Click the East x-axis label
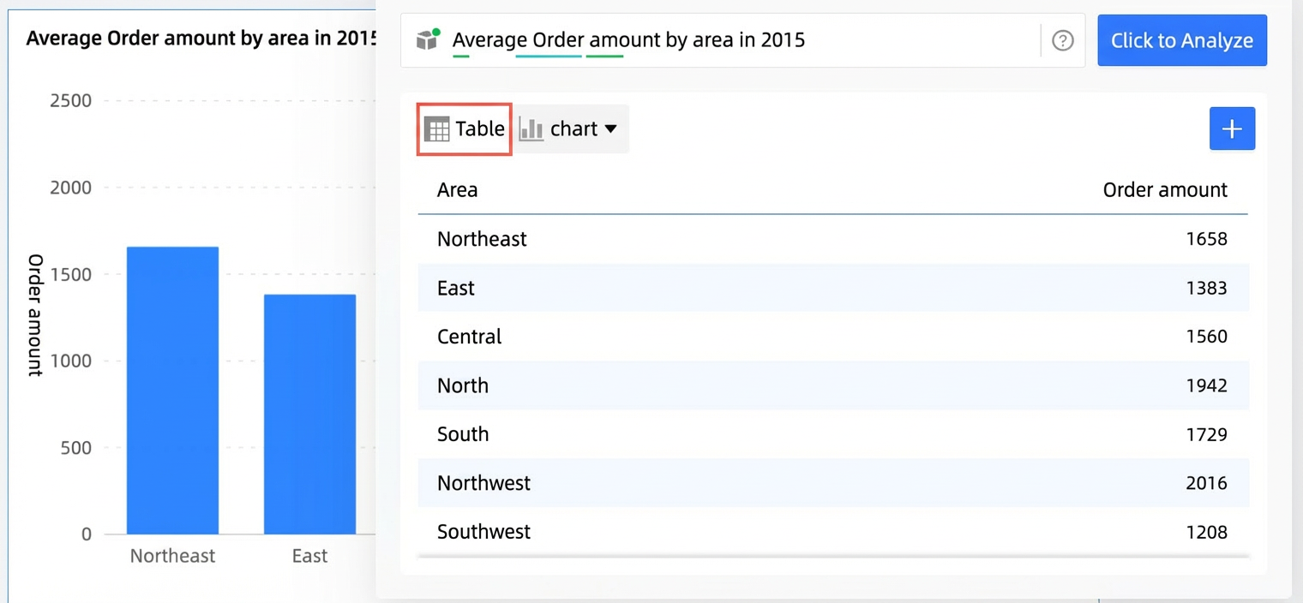Screen dimensions: 1303x603 coord(309,556)
